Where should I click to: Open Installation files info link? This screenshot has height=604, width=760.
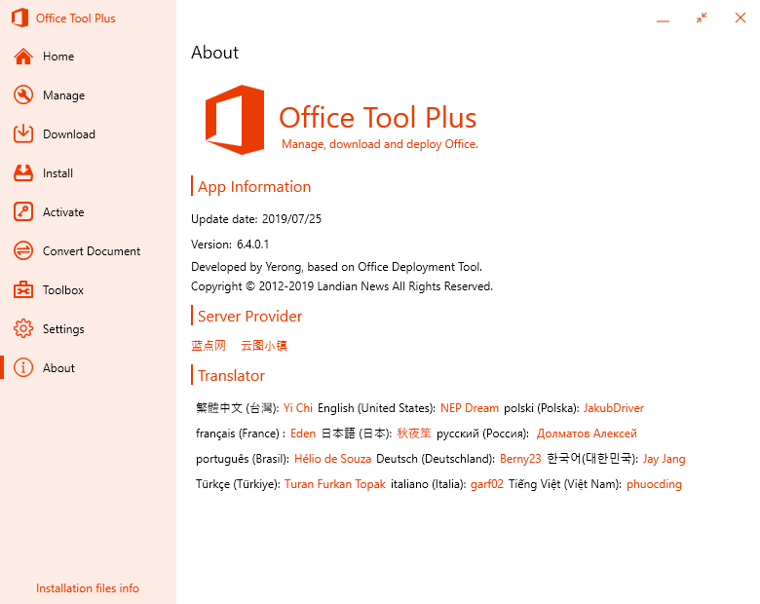coord(88,588)
